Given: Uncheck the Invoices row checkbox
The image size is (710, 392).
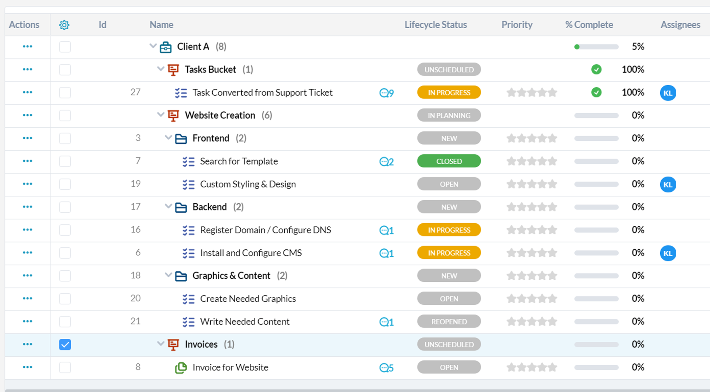Looking at the screenshot, I should (x=65, y=344).
